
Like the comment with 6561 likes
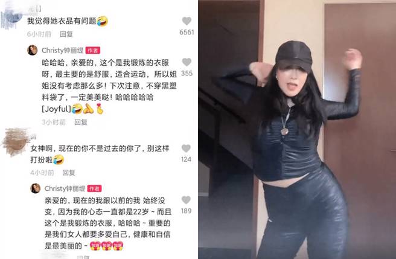[187, 21]
